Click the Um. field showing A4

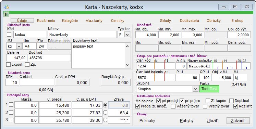(x=30, y=46)
